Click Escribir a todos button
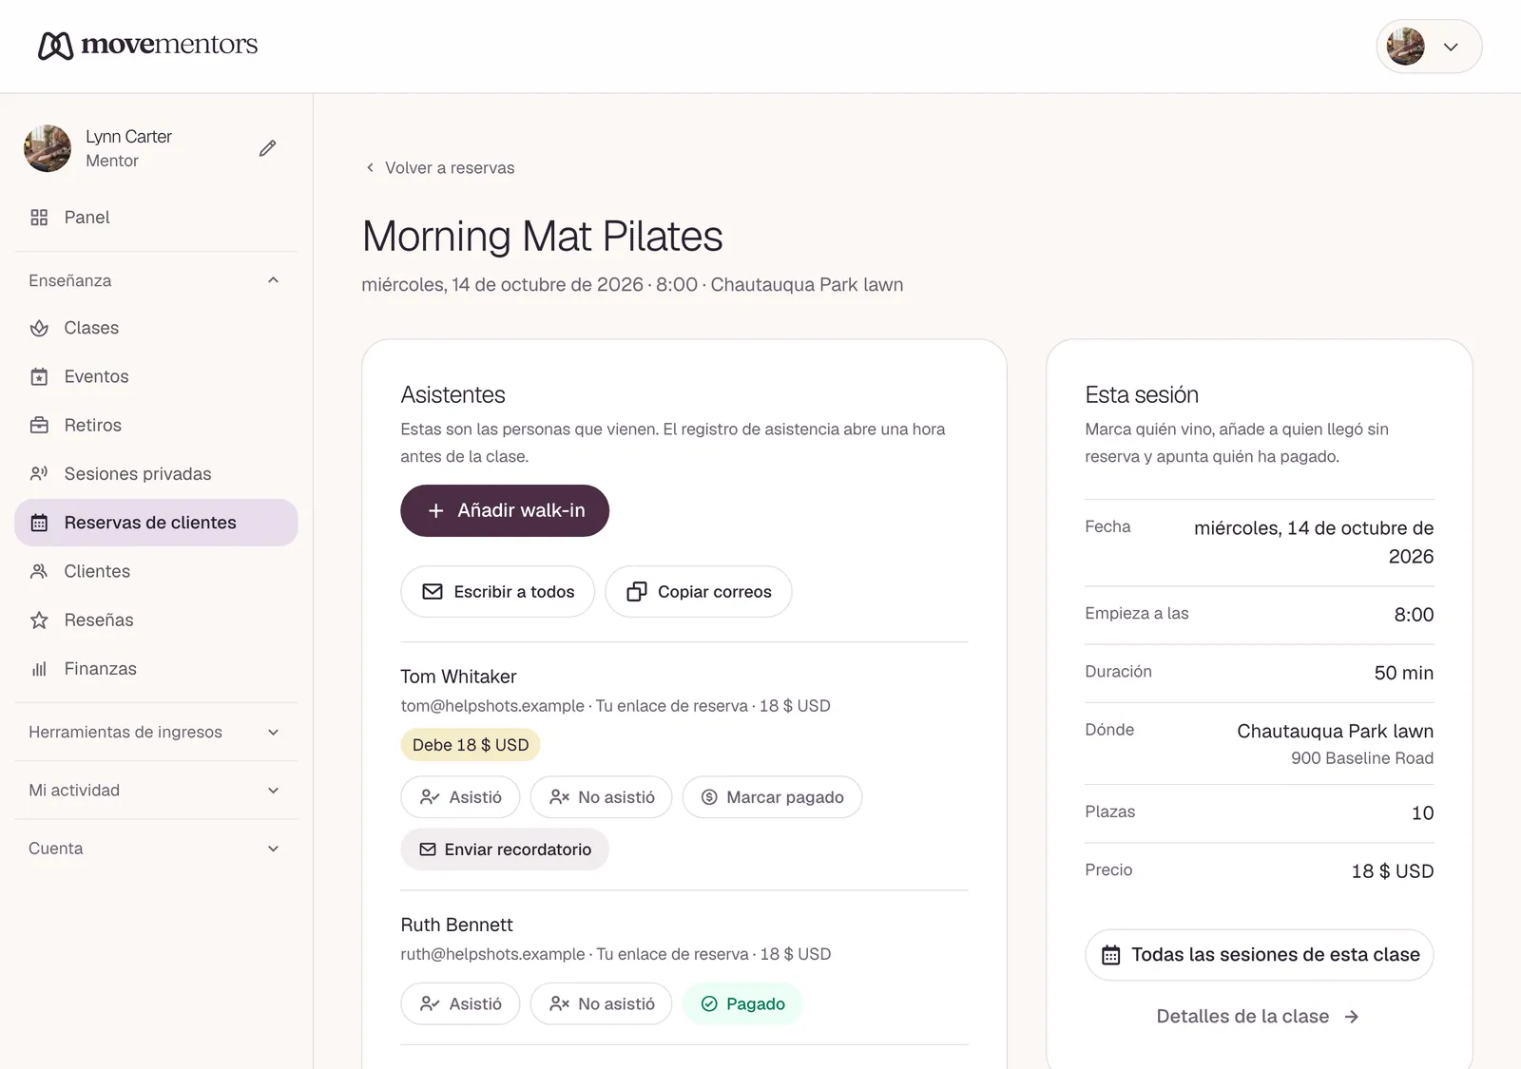The image size is (1521, 1069). pos(497,592)
